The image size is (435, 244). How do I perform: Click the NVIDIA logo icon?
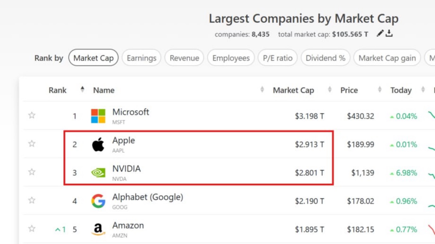tap(98, 173)
